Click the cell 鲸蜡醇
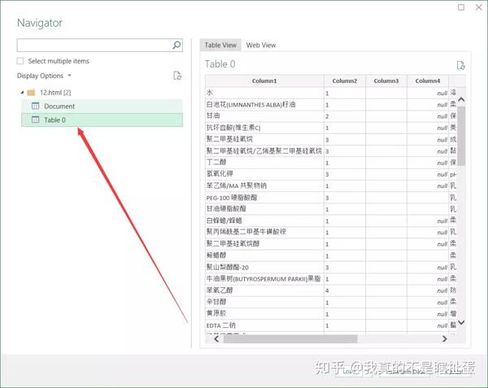This screenshot has width=488, height=388. [x=264, y=255]
